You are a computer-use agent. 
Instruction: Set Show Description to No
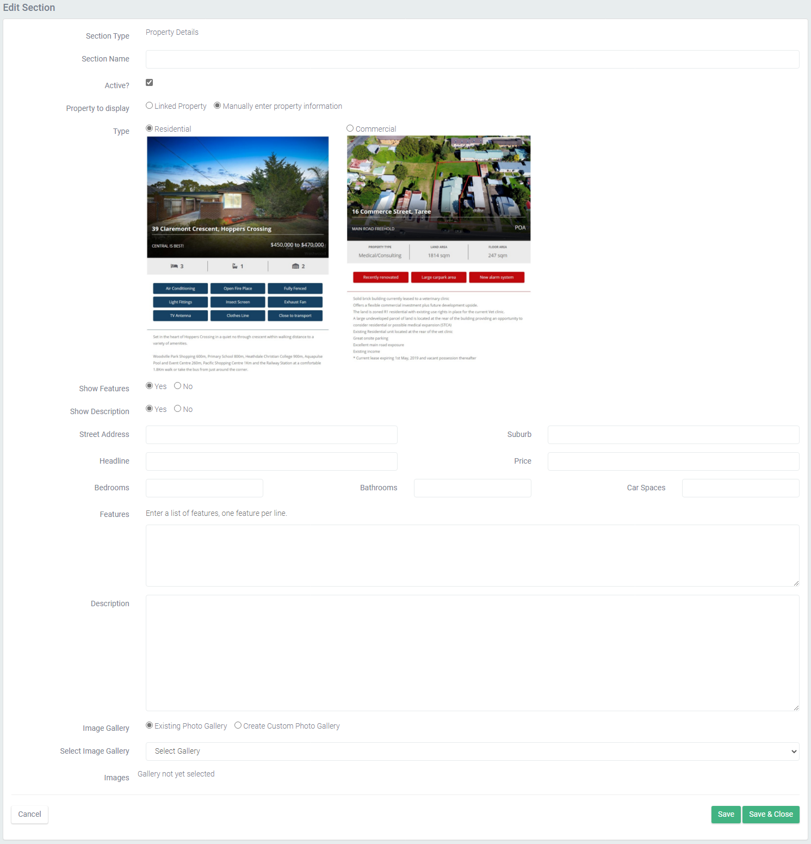coord(177,409)
